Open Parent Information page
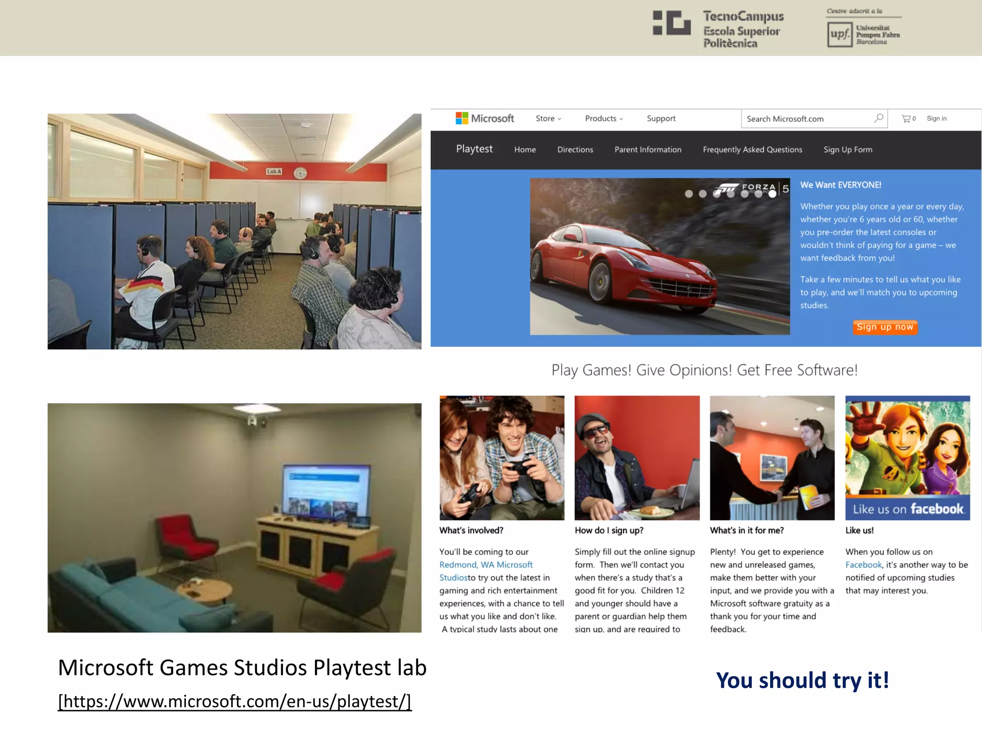The width and height of the screenshot is (982, 736). point(648,149)
